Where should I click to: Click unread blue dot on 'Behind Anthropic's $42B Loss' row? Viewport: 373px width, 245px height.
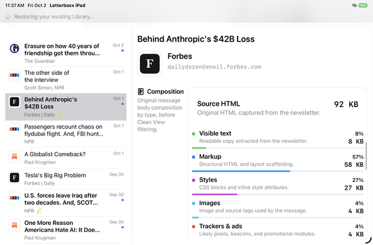click(x=122, y=104)
